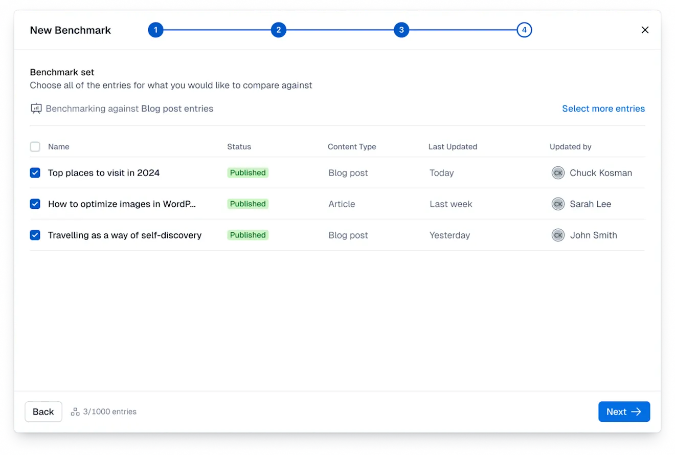Click the highlighted step 4 circle

[524, 30]
